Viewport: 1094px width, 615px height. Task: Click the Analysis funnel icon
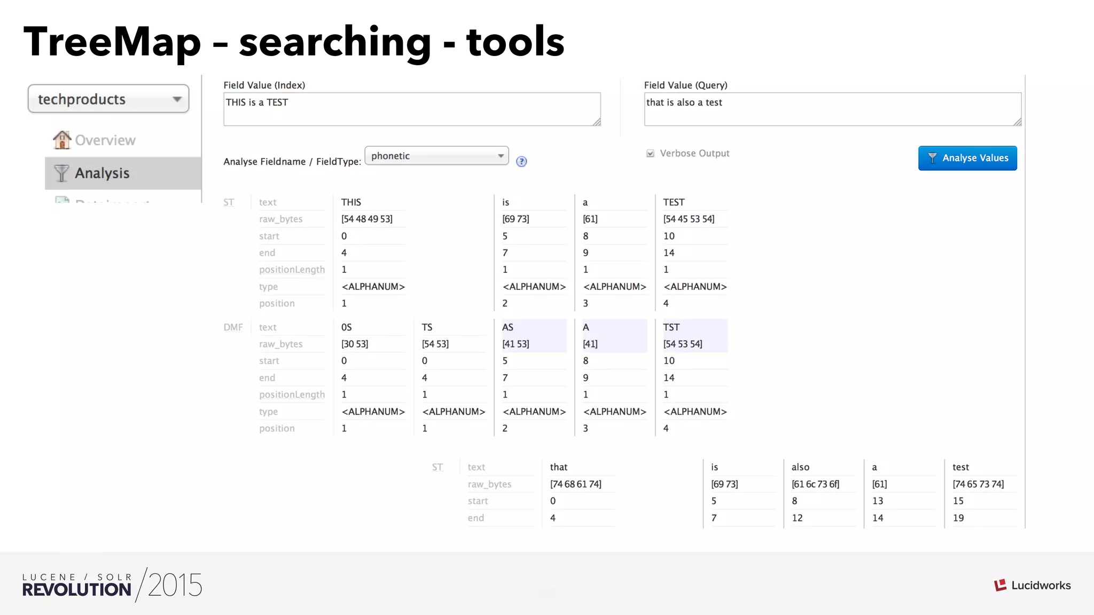[x=61, y=173]
